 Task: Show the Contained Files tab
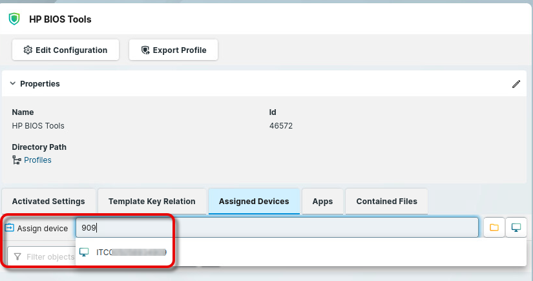(x=386, y=201)
